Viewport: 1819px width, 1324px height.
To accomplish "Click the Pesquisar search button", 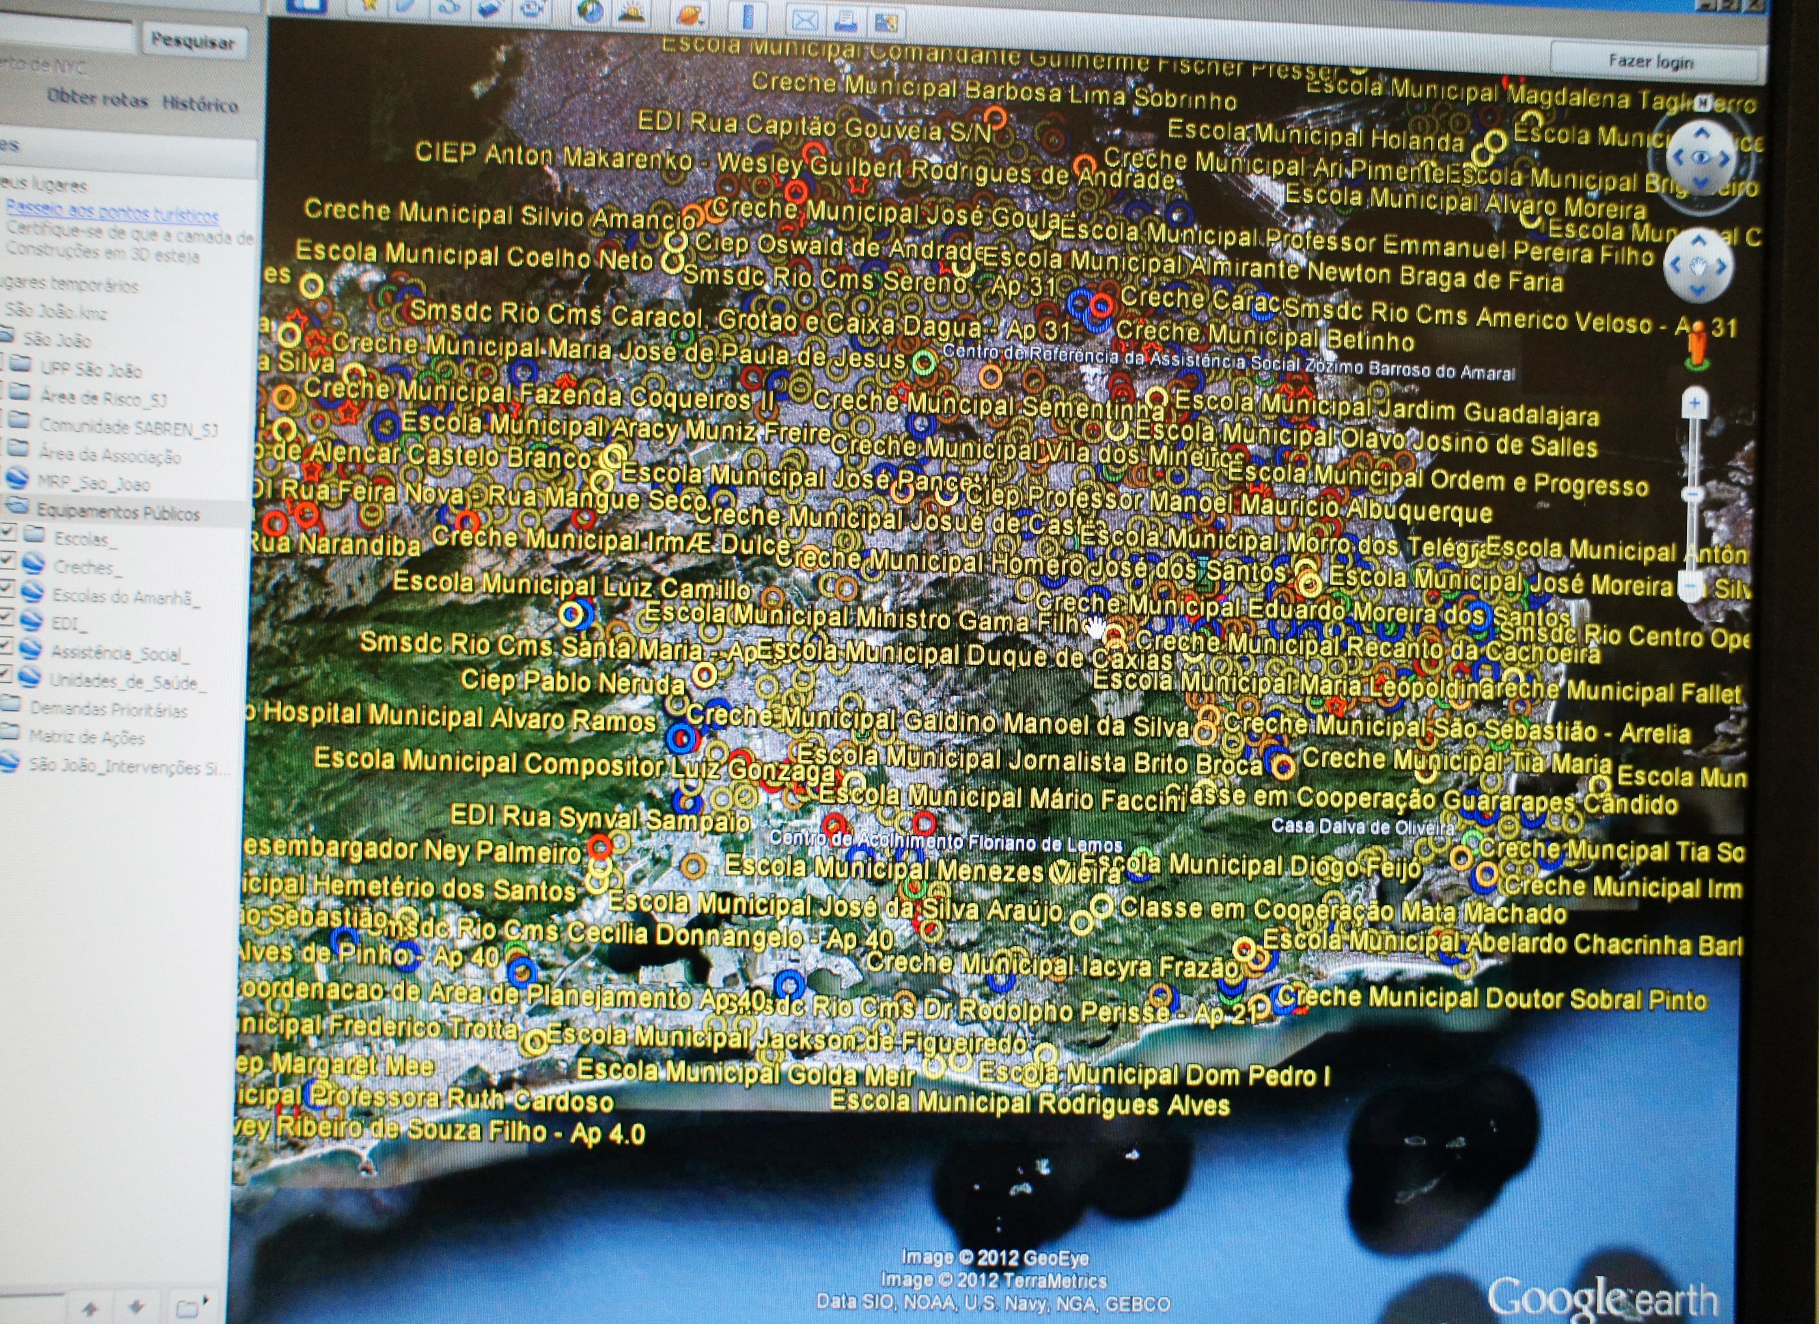I will [x=193, y=41].
